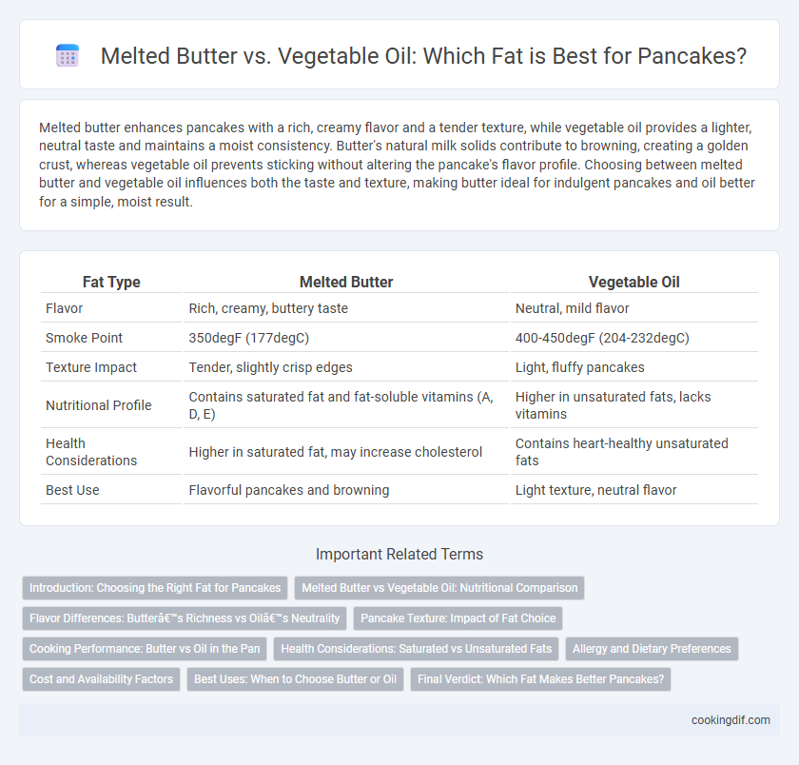Screen dimensions: 799x765
Task: Select the Melted Butter column header
Action: click(x=346, y=282)
